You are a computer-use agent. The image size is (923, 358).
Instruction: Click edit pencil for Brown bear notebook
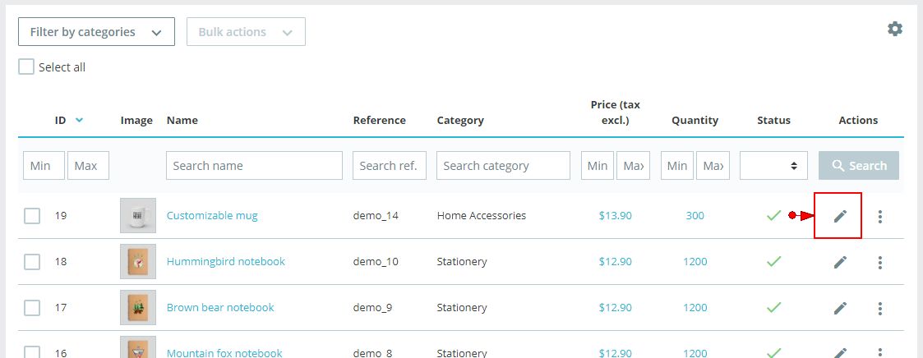[839, 308]
